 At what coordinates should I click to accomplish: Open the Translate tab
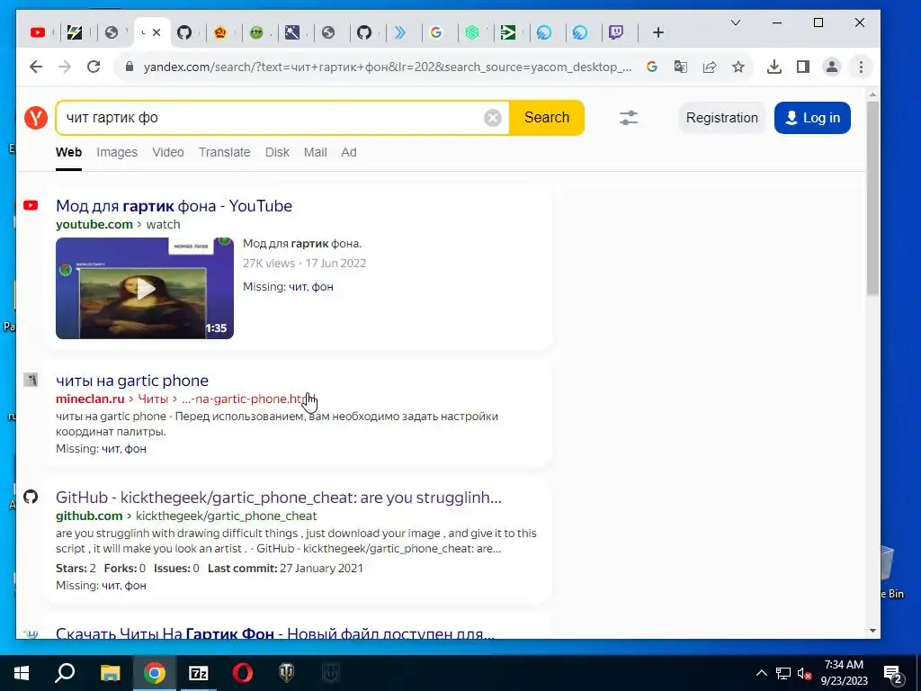point(224,153)
